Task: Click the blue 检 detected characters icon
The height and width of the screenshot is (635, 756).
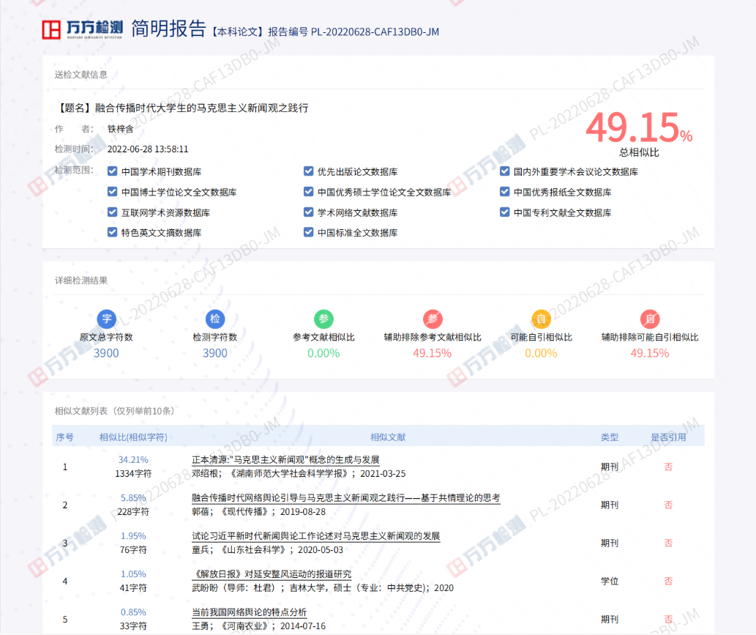Action: (x=215, y=319)
